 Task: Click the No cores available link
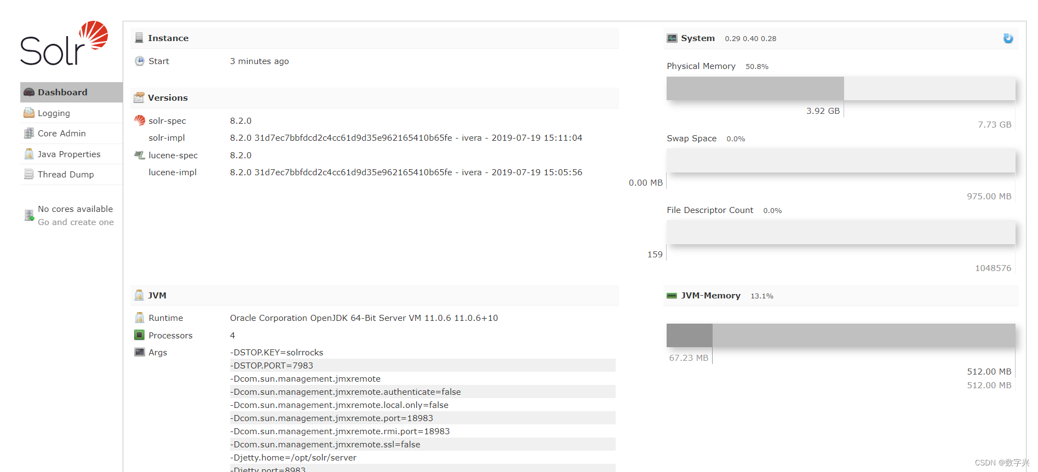pyautogui.click(x=75, y=209)
